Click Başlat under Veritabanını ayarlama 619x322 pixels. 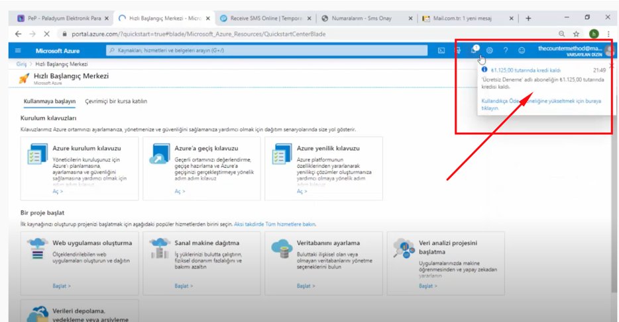pos(306,286)
